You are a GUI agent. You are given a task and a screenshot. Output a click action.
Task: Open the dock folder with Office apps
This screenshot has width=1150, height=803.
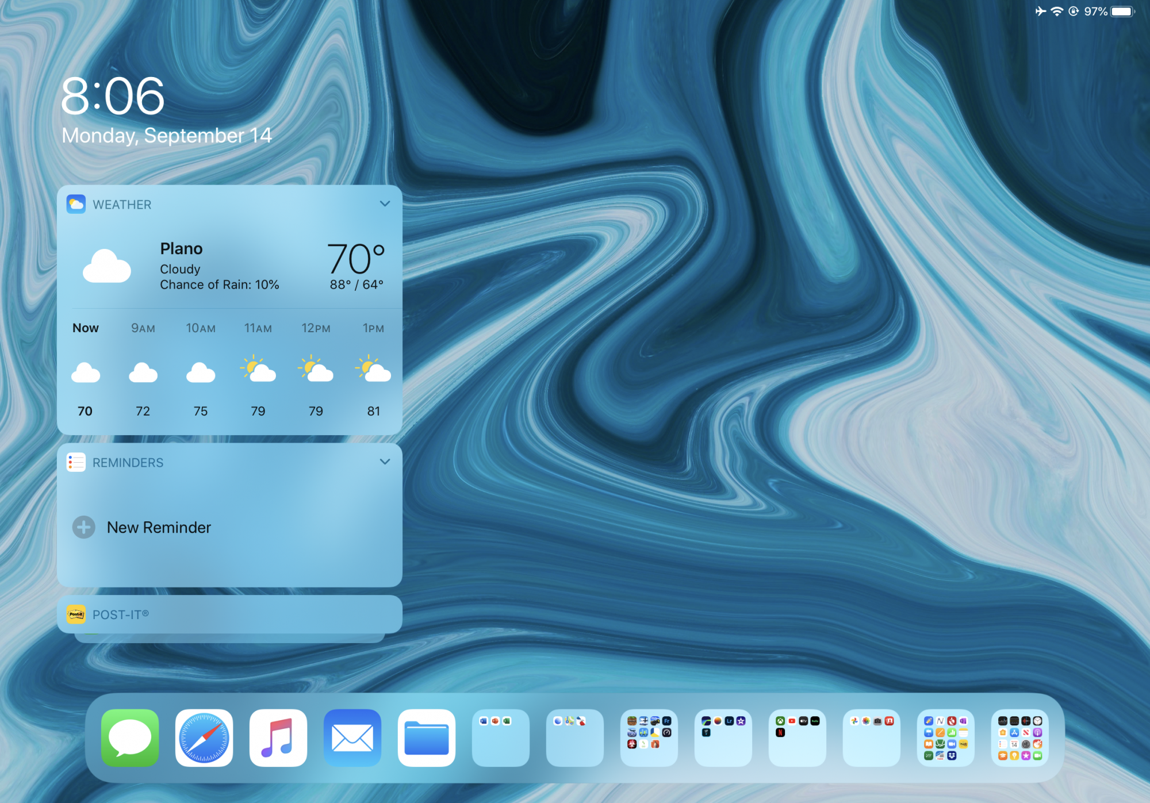(501, 737)
